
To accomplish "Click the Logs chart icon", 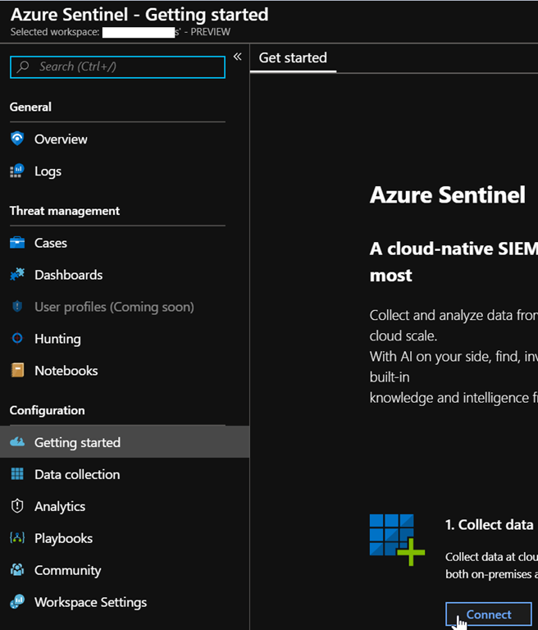I will coord(17,171).
